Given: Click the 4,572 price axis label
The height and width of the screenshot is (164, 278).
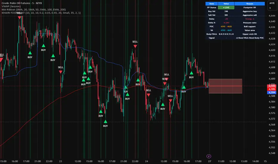Looking at the screenshot, I should (272, 119).
